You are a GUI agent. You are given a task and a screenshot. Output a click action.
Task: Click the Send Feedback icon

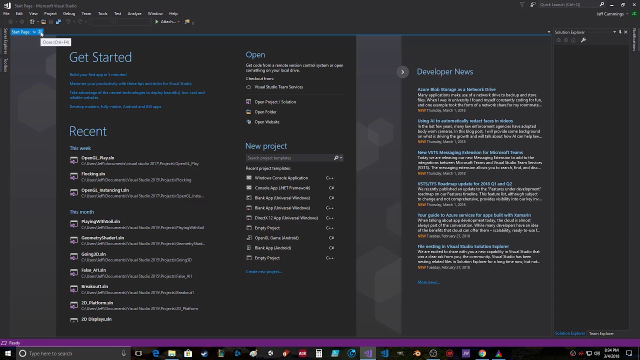coord(533,4)
